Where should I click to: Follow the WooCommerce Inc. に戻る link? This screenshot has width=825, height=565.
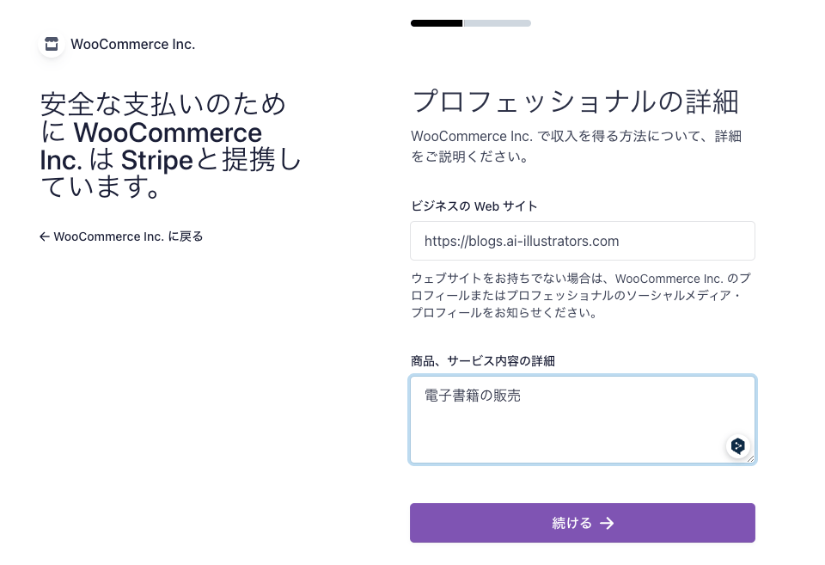click(128, 236)
